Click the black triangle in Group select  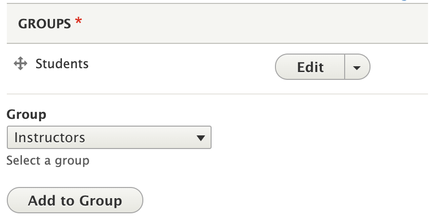pos(201,138)
